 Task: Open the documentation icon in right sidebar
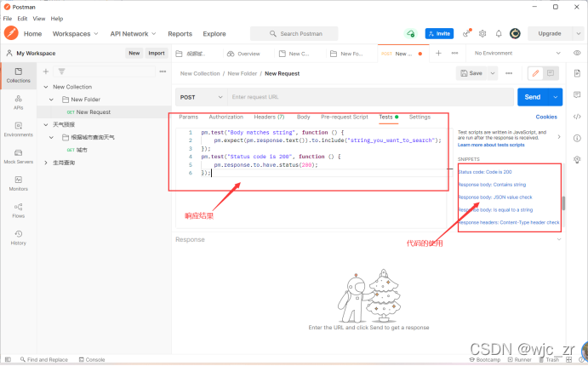pyautogui.click(x=577, y=73)
